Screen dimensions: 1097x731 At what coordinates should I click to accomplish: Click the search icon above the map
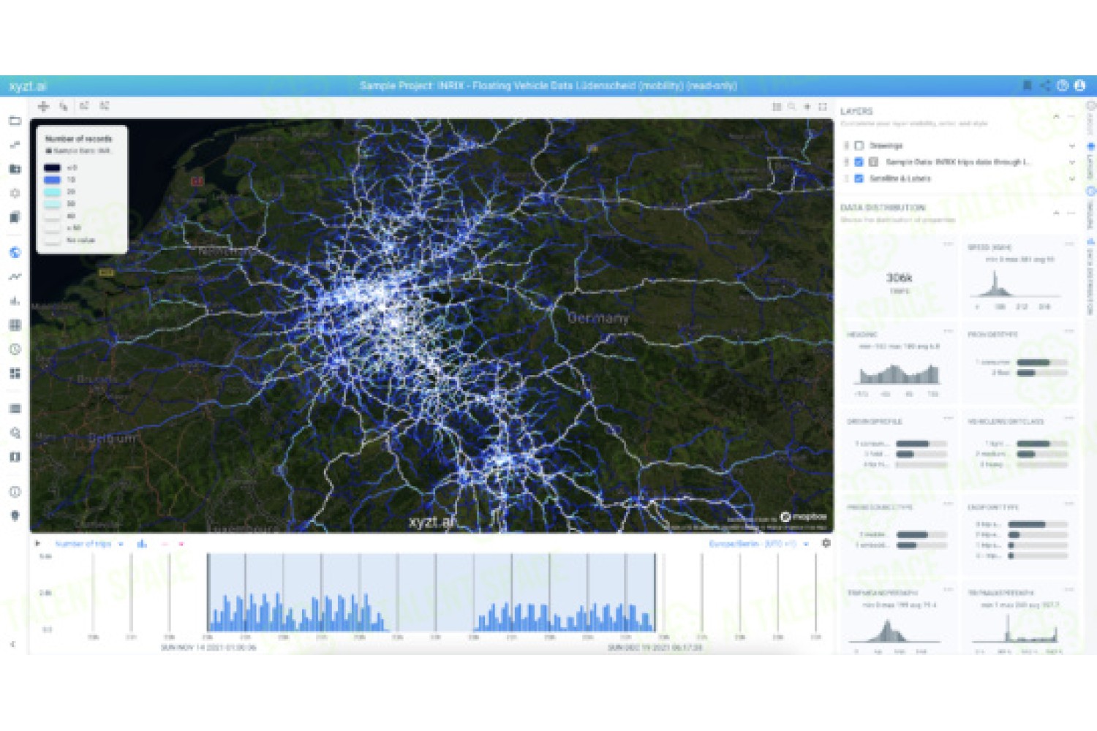[x=792, y=107]
